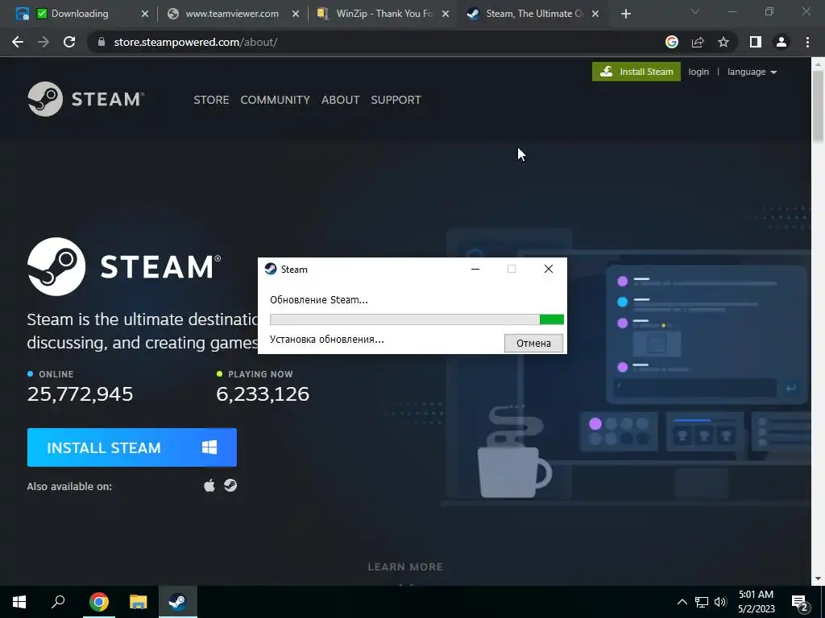
Task: Open the STORE menu
Action: [211, 100]
